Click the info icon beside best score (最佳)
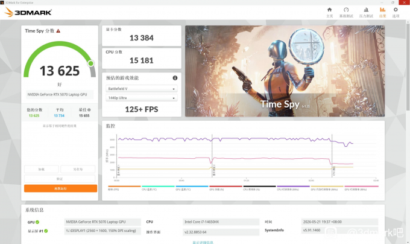This screenshot has width=410, height=244. click(x=89, y=110)
